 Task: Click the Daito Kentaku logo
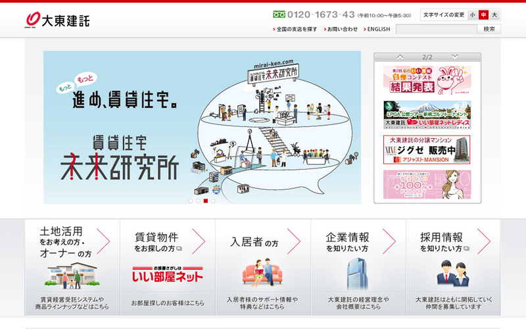click(57, 20)
